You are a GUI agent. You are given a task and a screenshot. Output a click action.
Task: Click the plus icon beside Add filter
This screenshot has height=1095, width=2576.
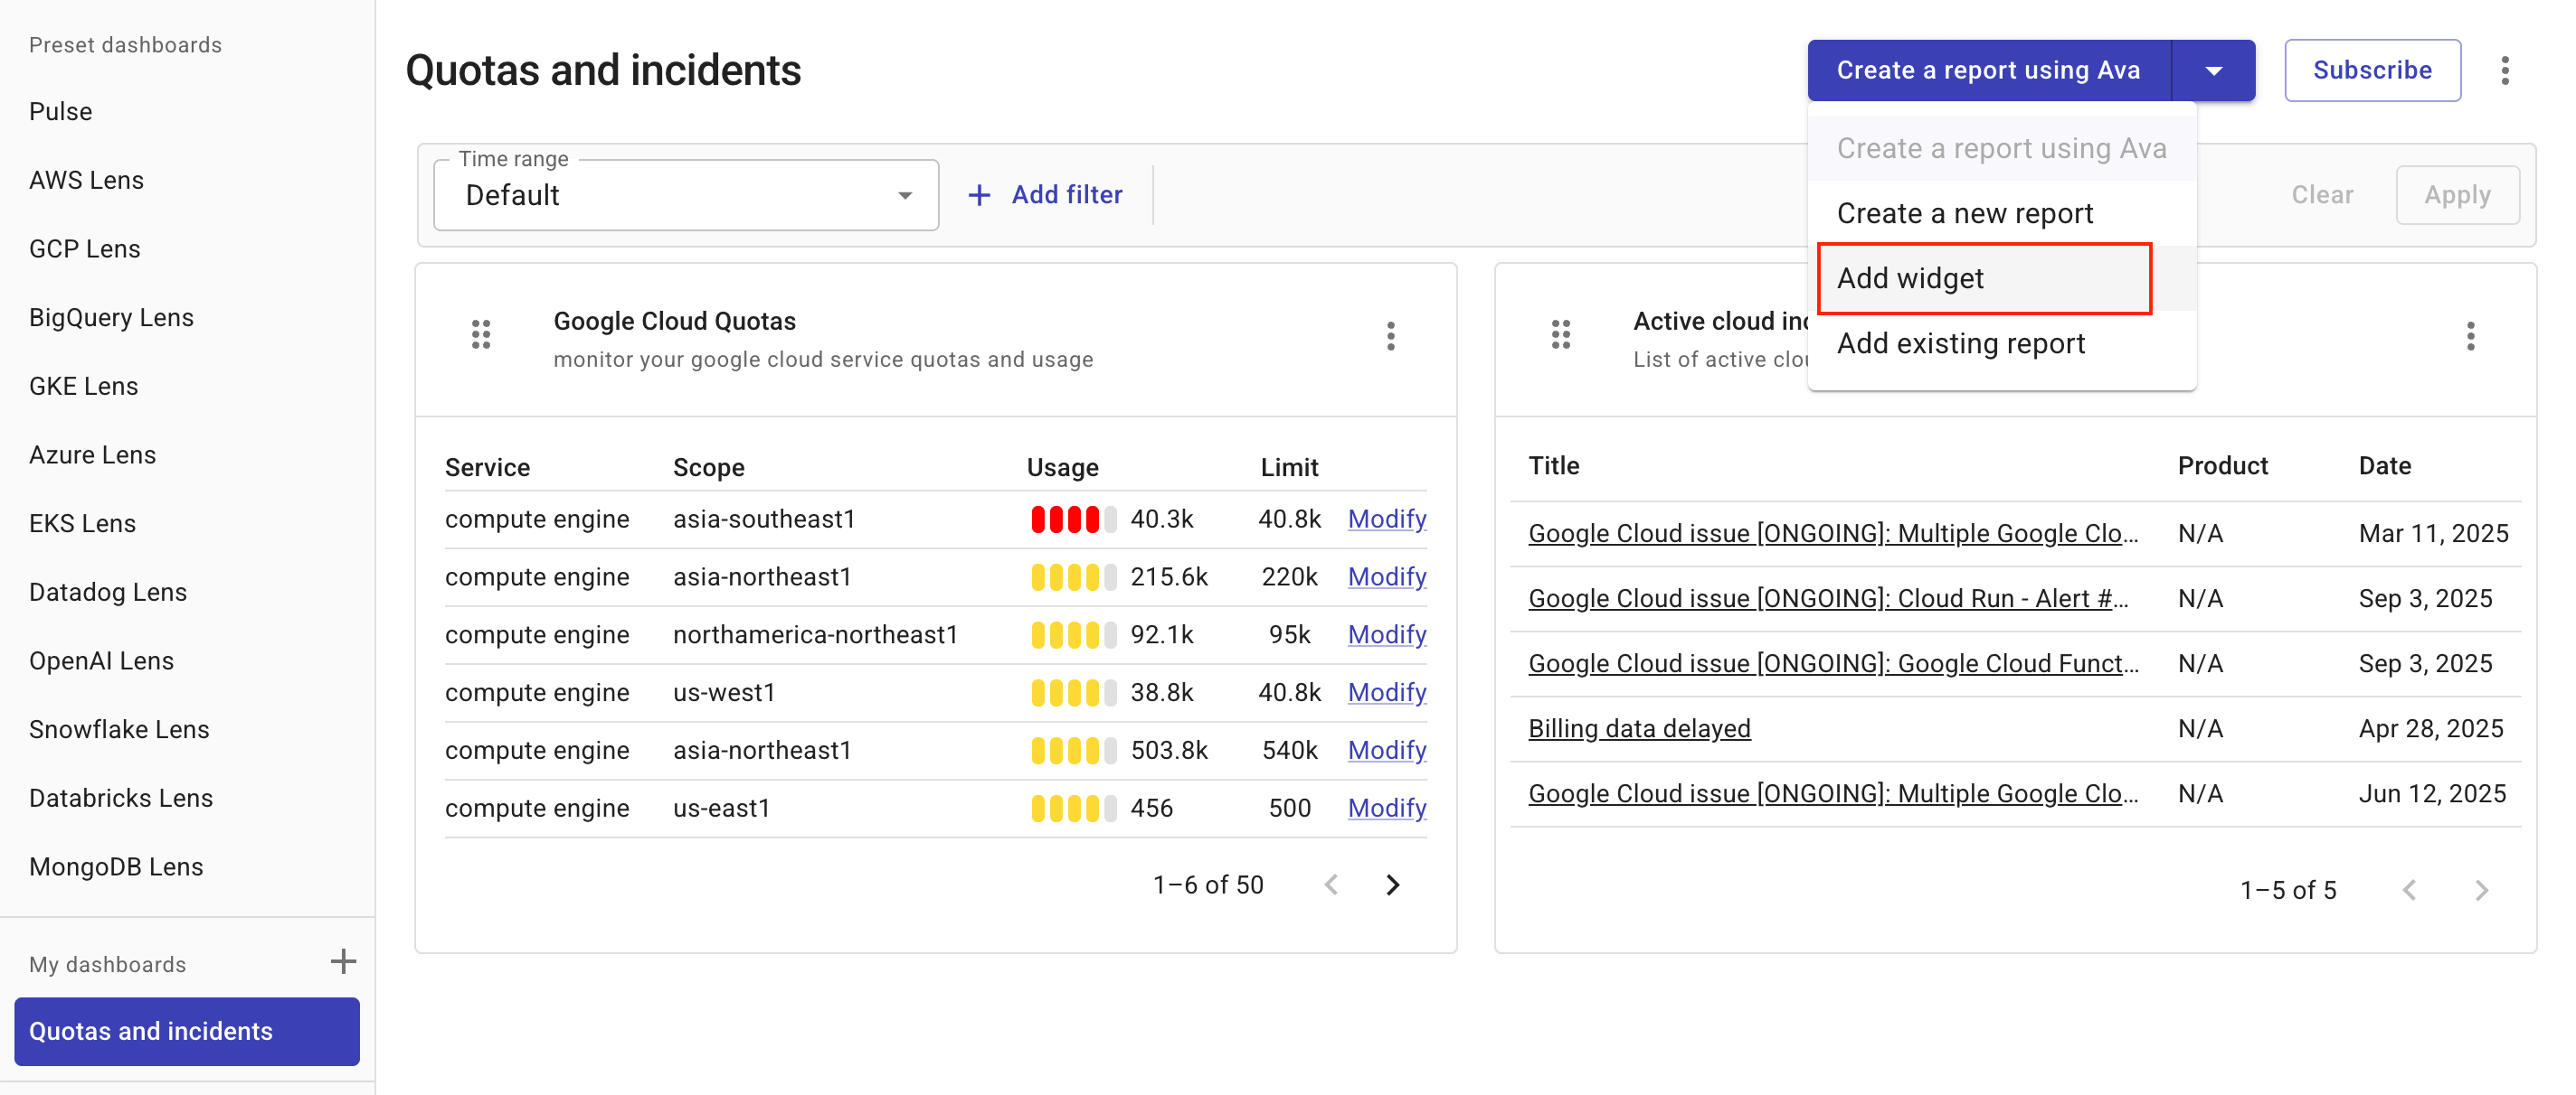tap(979, 195)
